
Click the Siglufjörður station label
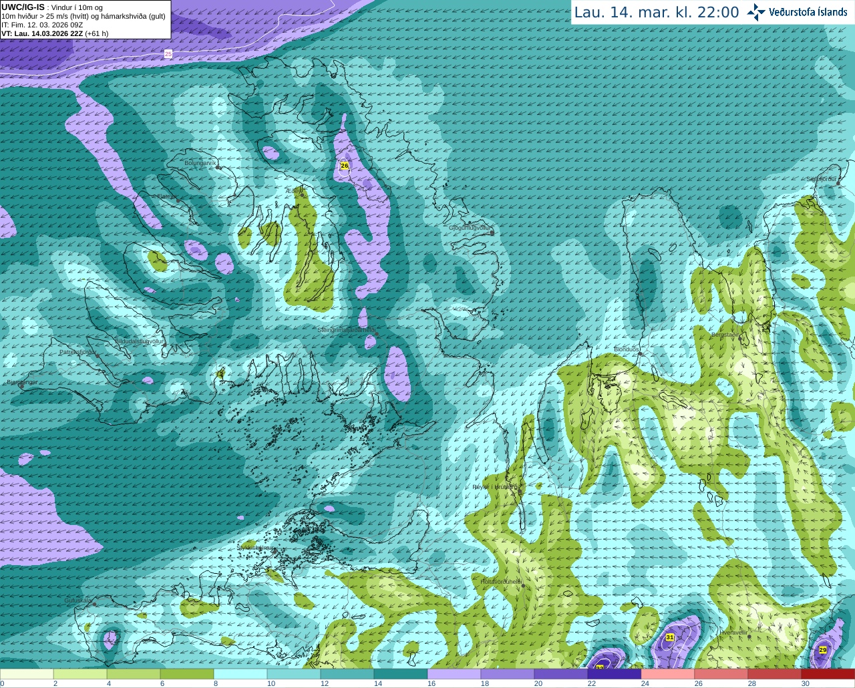(x=822, y=179)
